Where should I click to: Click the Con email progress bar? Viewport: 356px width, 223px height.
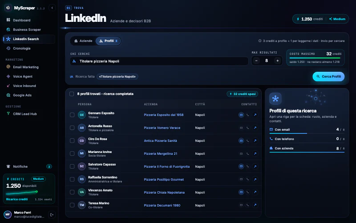click(307, 133)
